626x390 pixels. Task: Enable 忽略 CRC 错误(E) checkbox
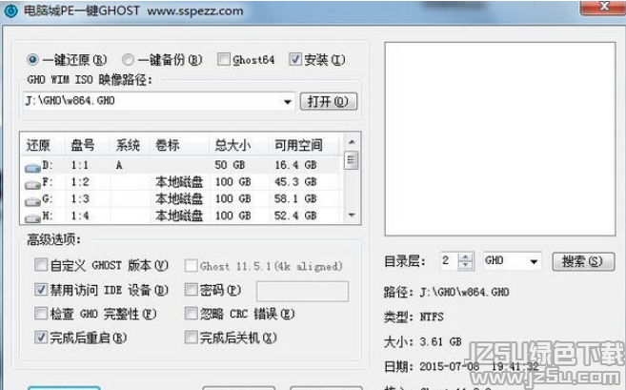[x=192, y=314]
